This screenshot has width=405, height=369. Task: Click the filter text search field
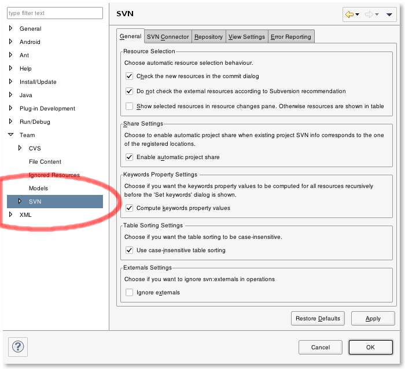click(54, 13)
